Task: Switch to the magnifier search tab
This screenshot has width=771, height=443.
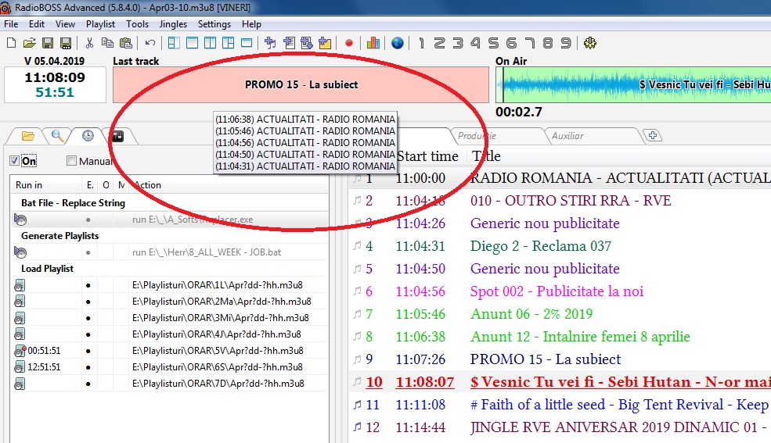Action: (x=57, y=136)
